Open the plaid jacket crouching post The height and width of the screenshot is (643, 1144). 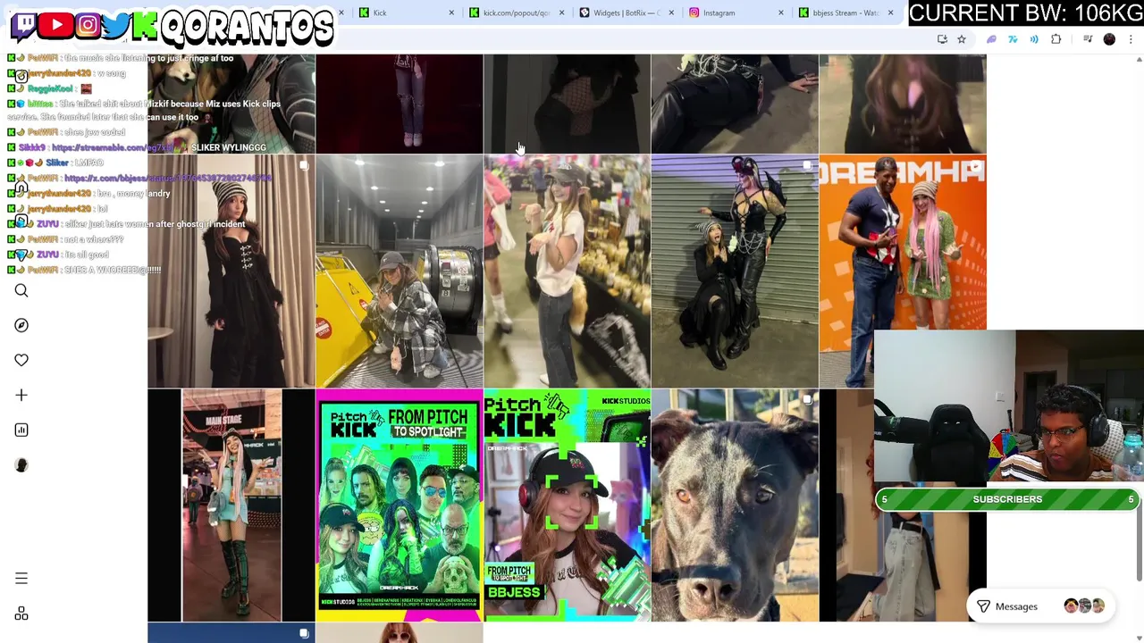click(400, 271)
